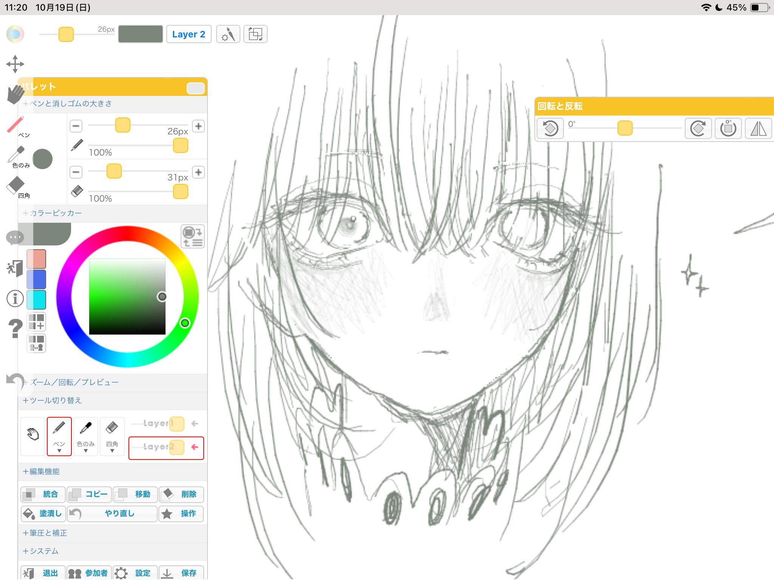
Task: Open pen settings icon in top bar
Action: 228,34
